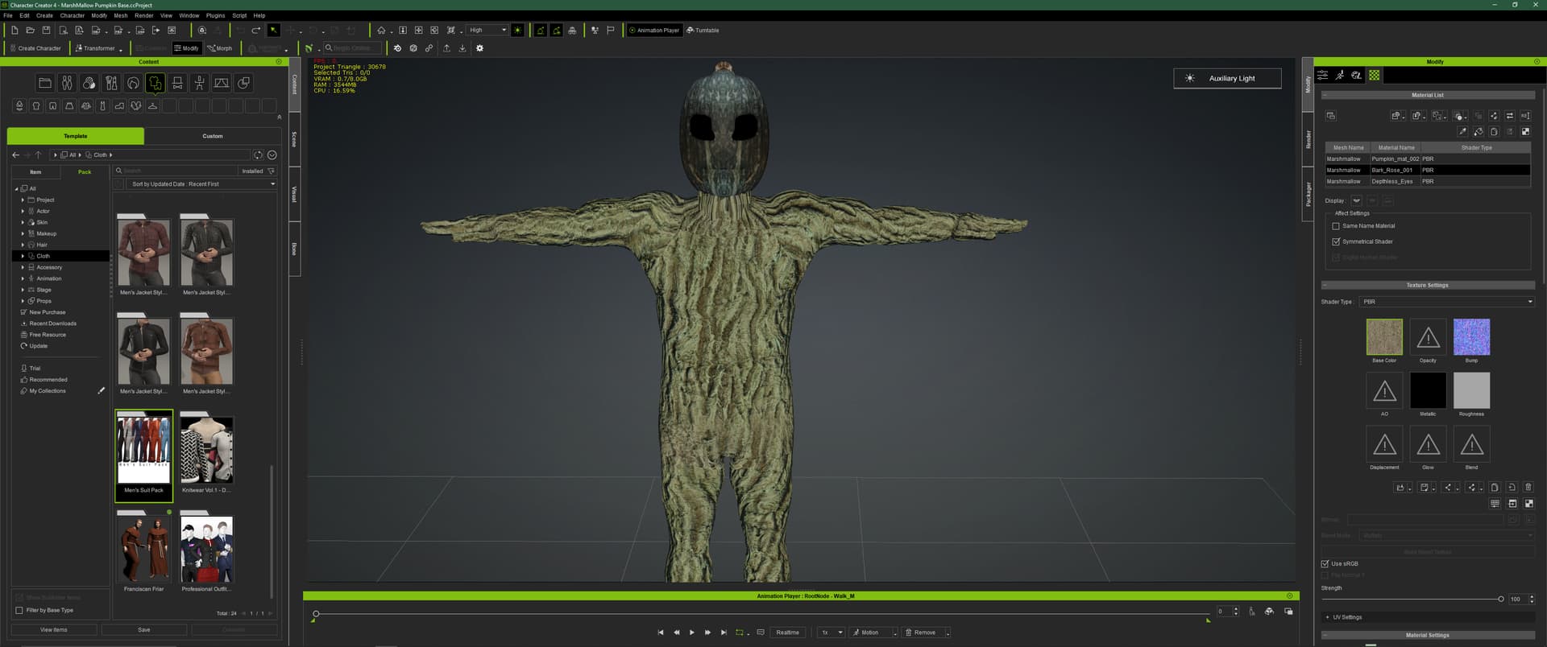Enable the Same Name Material checkbox
Image resolution: width=1547 pixels, height=647 pixels.
1336,226
